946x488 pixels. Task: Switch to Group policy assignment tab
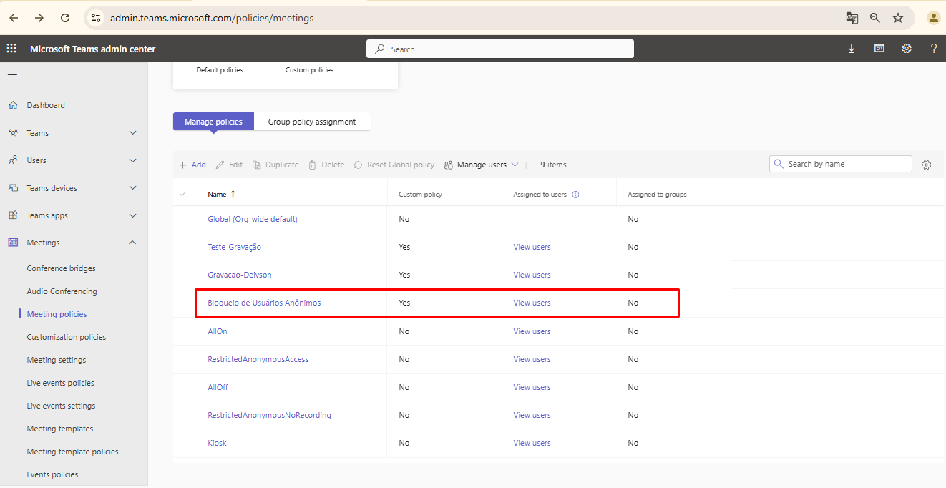point(312,122)
